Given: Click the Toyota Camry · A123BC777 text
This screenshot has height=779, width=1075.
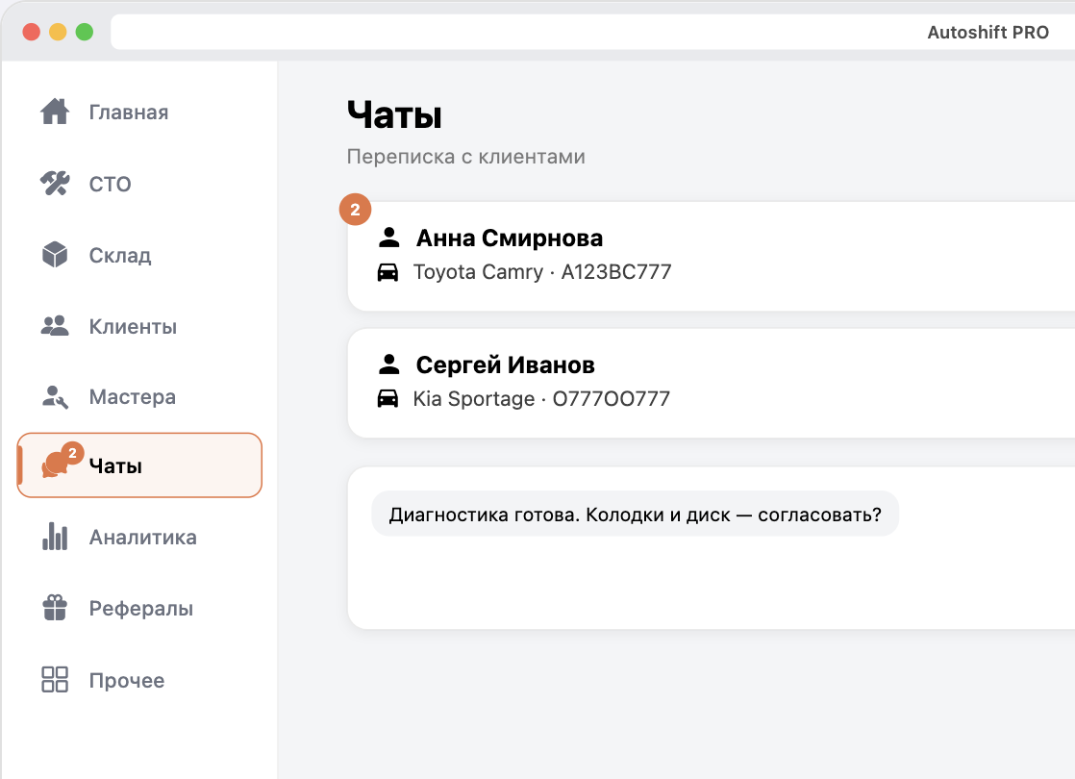Looking at the screenshot, I should [x=542, y=272].
